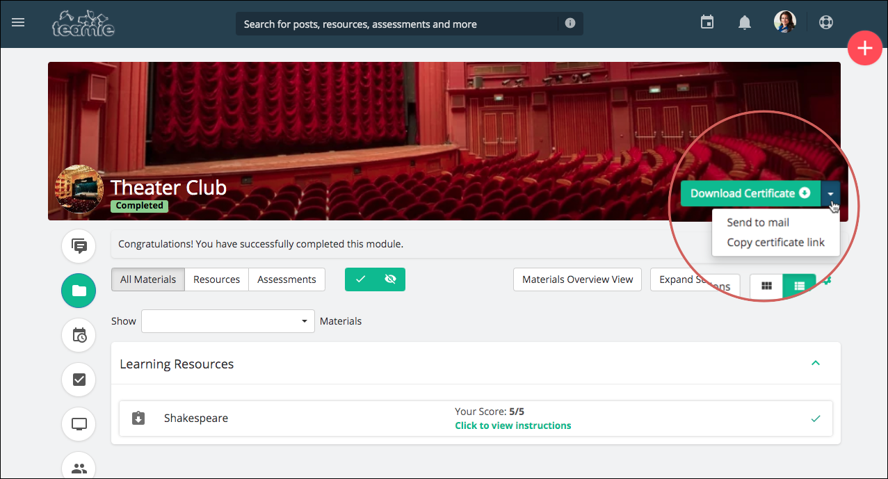Viewport: 888px width, 479px height.
Task: Click the Theater Club title
Action: tap(168, 187)
